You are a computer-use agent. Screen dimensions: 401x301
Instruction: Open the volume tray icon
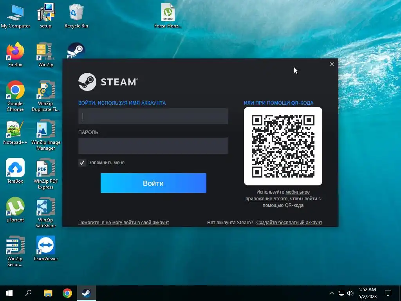pyautogui.click(x=350, y=293)
